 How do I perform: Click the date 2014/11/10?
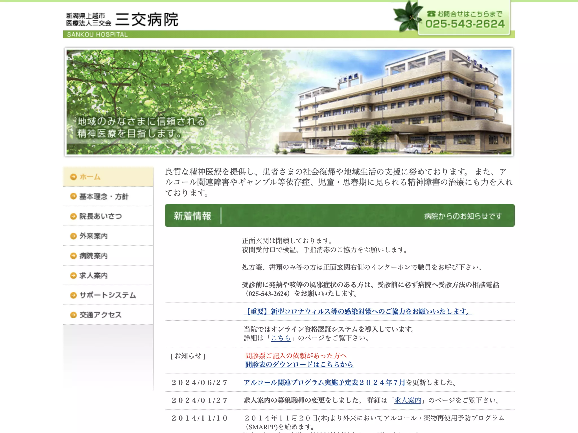pyautogui.click(x=200, y=418)
